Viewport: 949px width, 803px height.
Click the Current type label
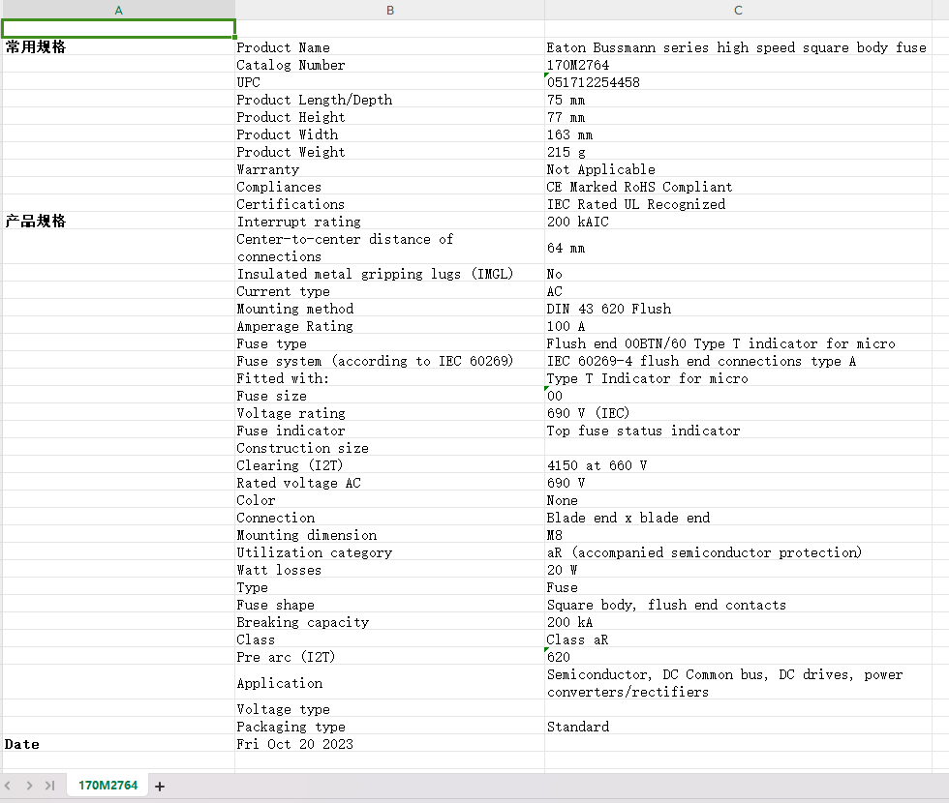click(x=389, y=291)
